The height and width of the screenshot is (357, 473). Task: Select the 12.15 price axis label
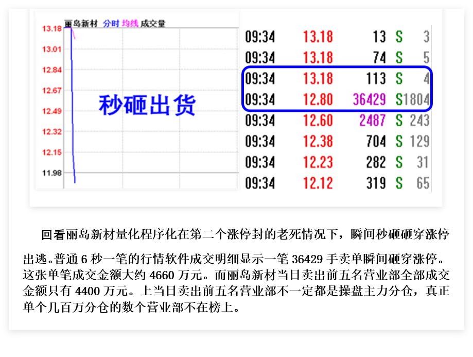pos(52,152)
